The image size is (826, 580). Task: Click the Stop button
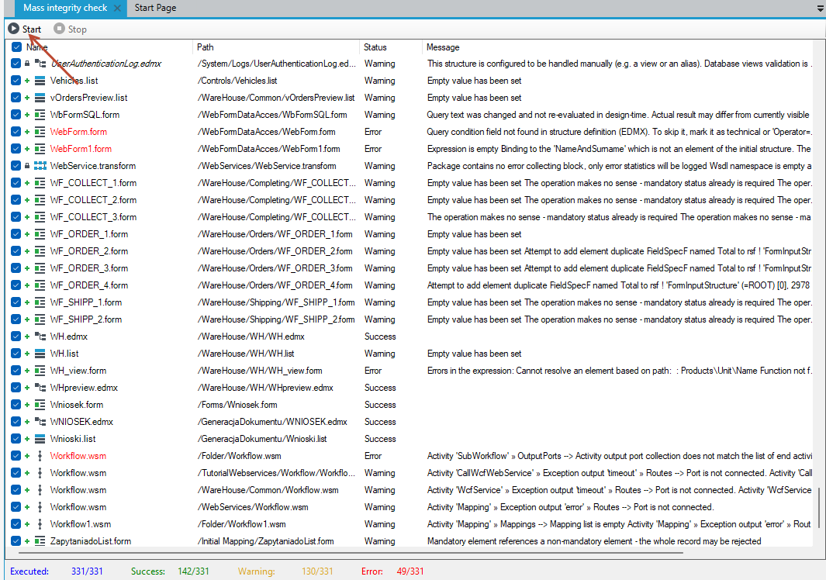[x=71, y=29]
